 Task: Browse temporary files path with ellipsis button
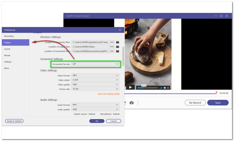(112, 42)
